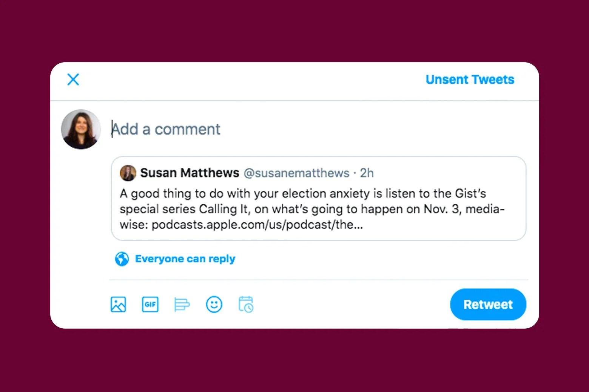Select the quoted tweet from Susan Matthews
The width and height of the screenshot is (589, 392).
coord(318,198)
